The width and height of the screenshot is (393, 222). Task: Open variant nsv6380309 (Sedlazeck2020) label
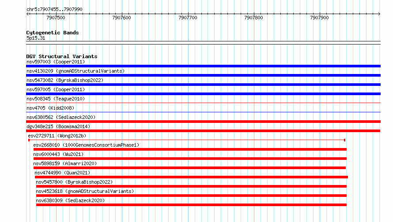pos(70,200)
